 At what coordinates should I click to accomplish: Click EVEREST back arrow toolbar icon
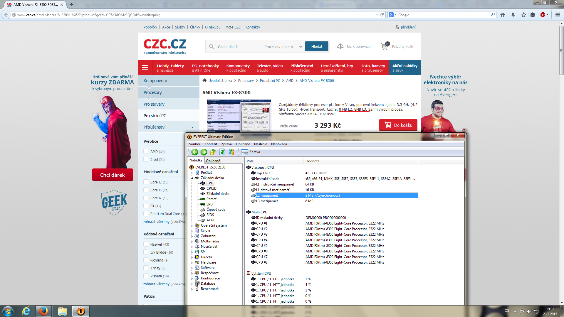(x=194, y=152)
